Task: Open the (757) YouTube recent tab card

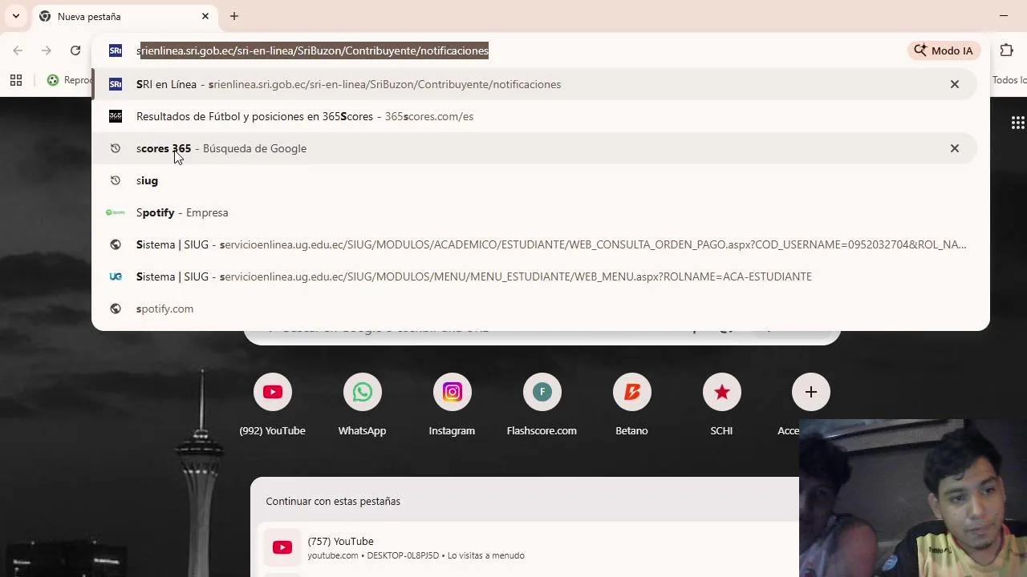Action: (530, 547)
